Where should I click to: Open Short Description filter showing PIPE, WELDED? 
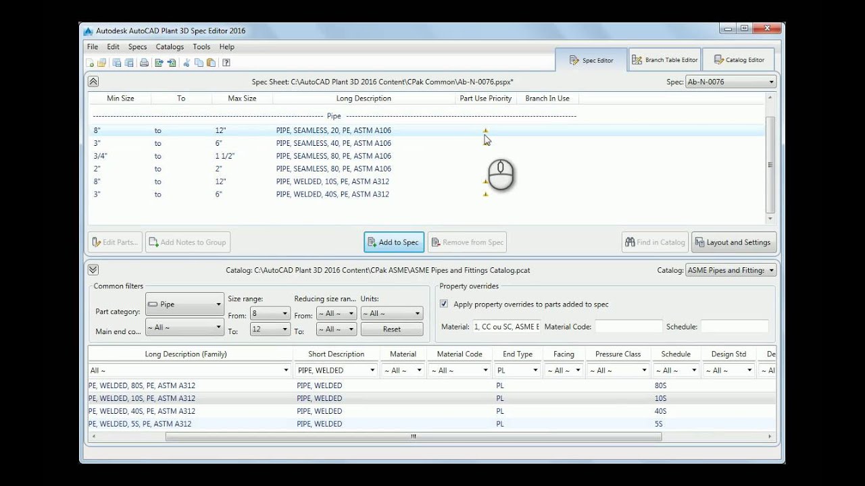click(x=336, y=371)
